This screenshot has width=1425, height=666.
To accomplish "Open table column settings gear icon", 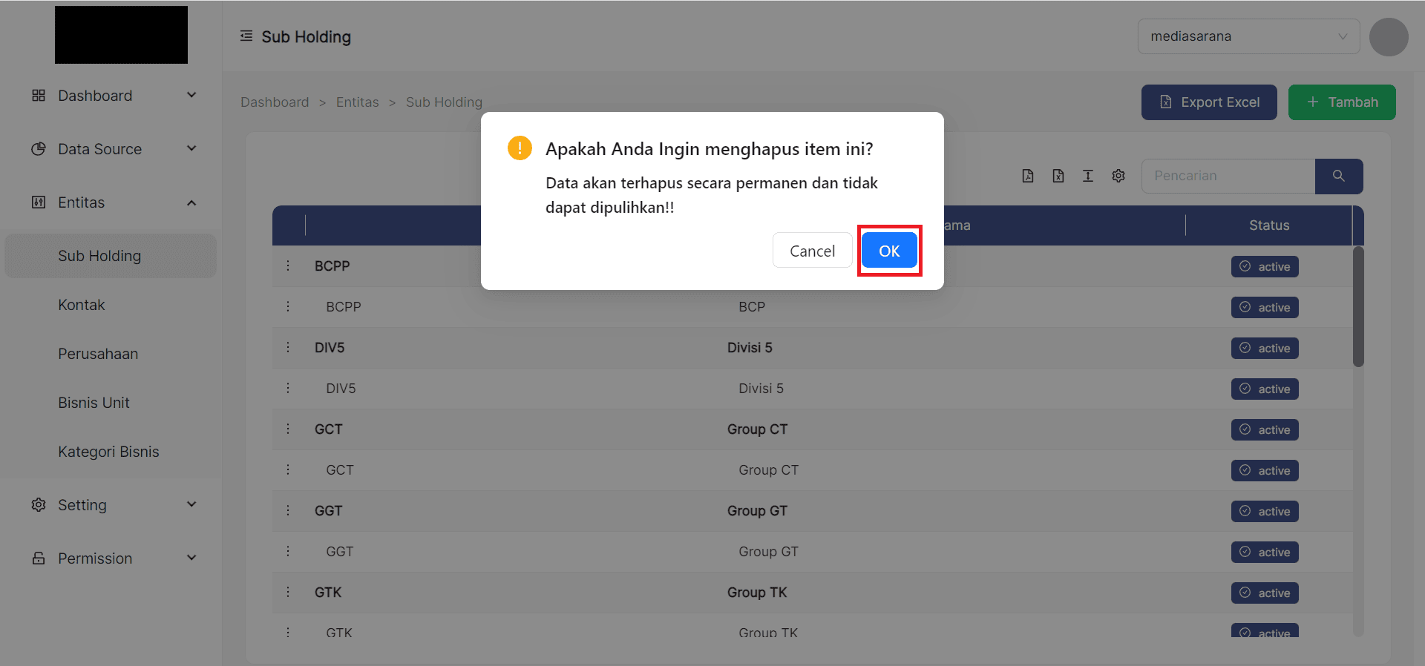I will click(1118, 176).
